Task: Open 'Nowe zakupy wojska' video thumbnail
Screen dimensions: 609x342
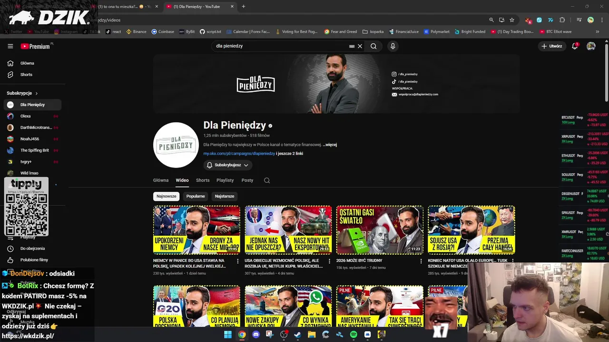Action: point(288,306)
